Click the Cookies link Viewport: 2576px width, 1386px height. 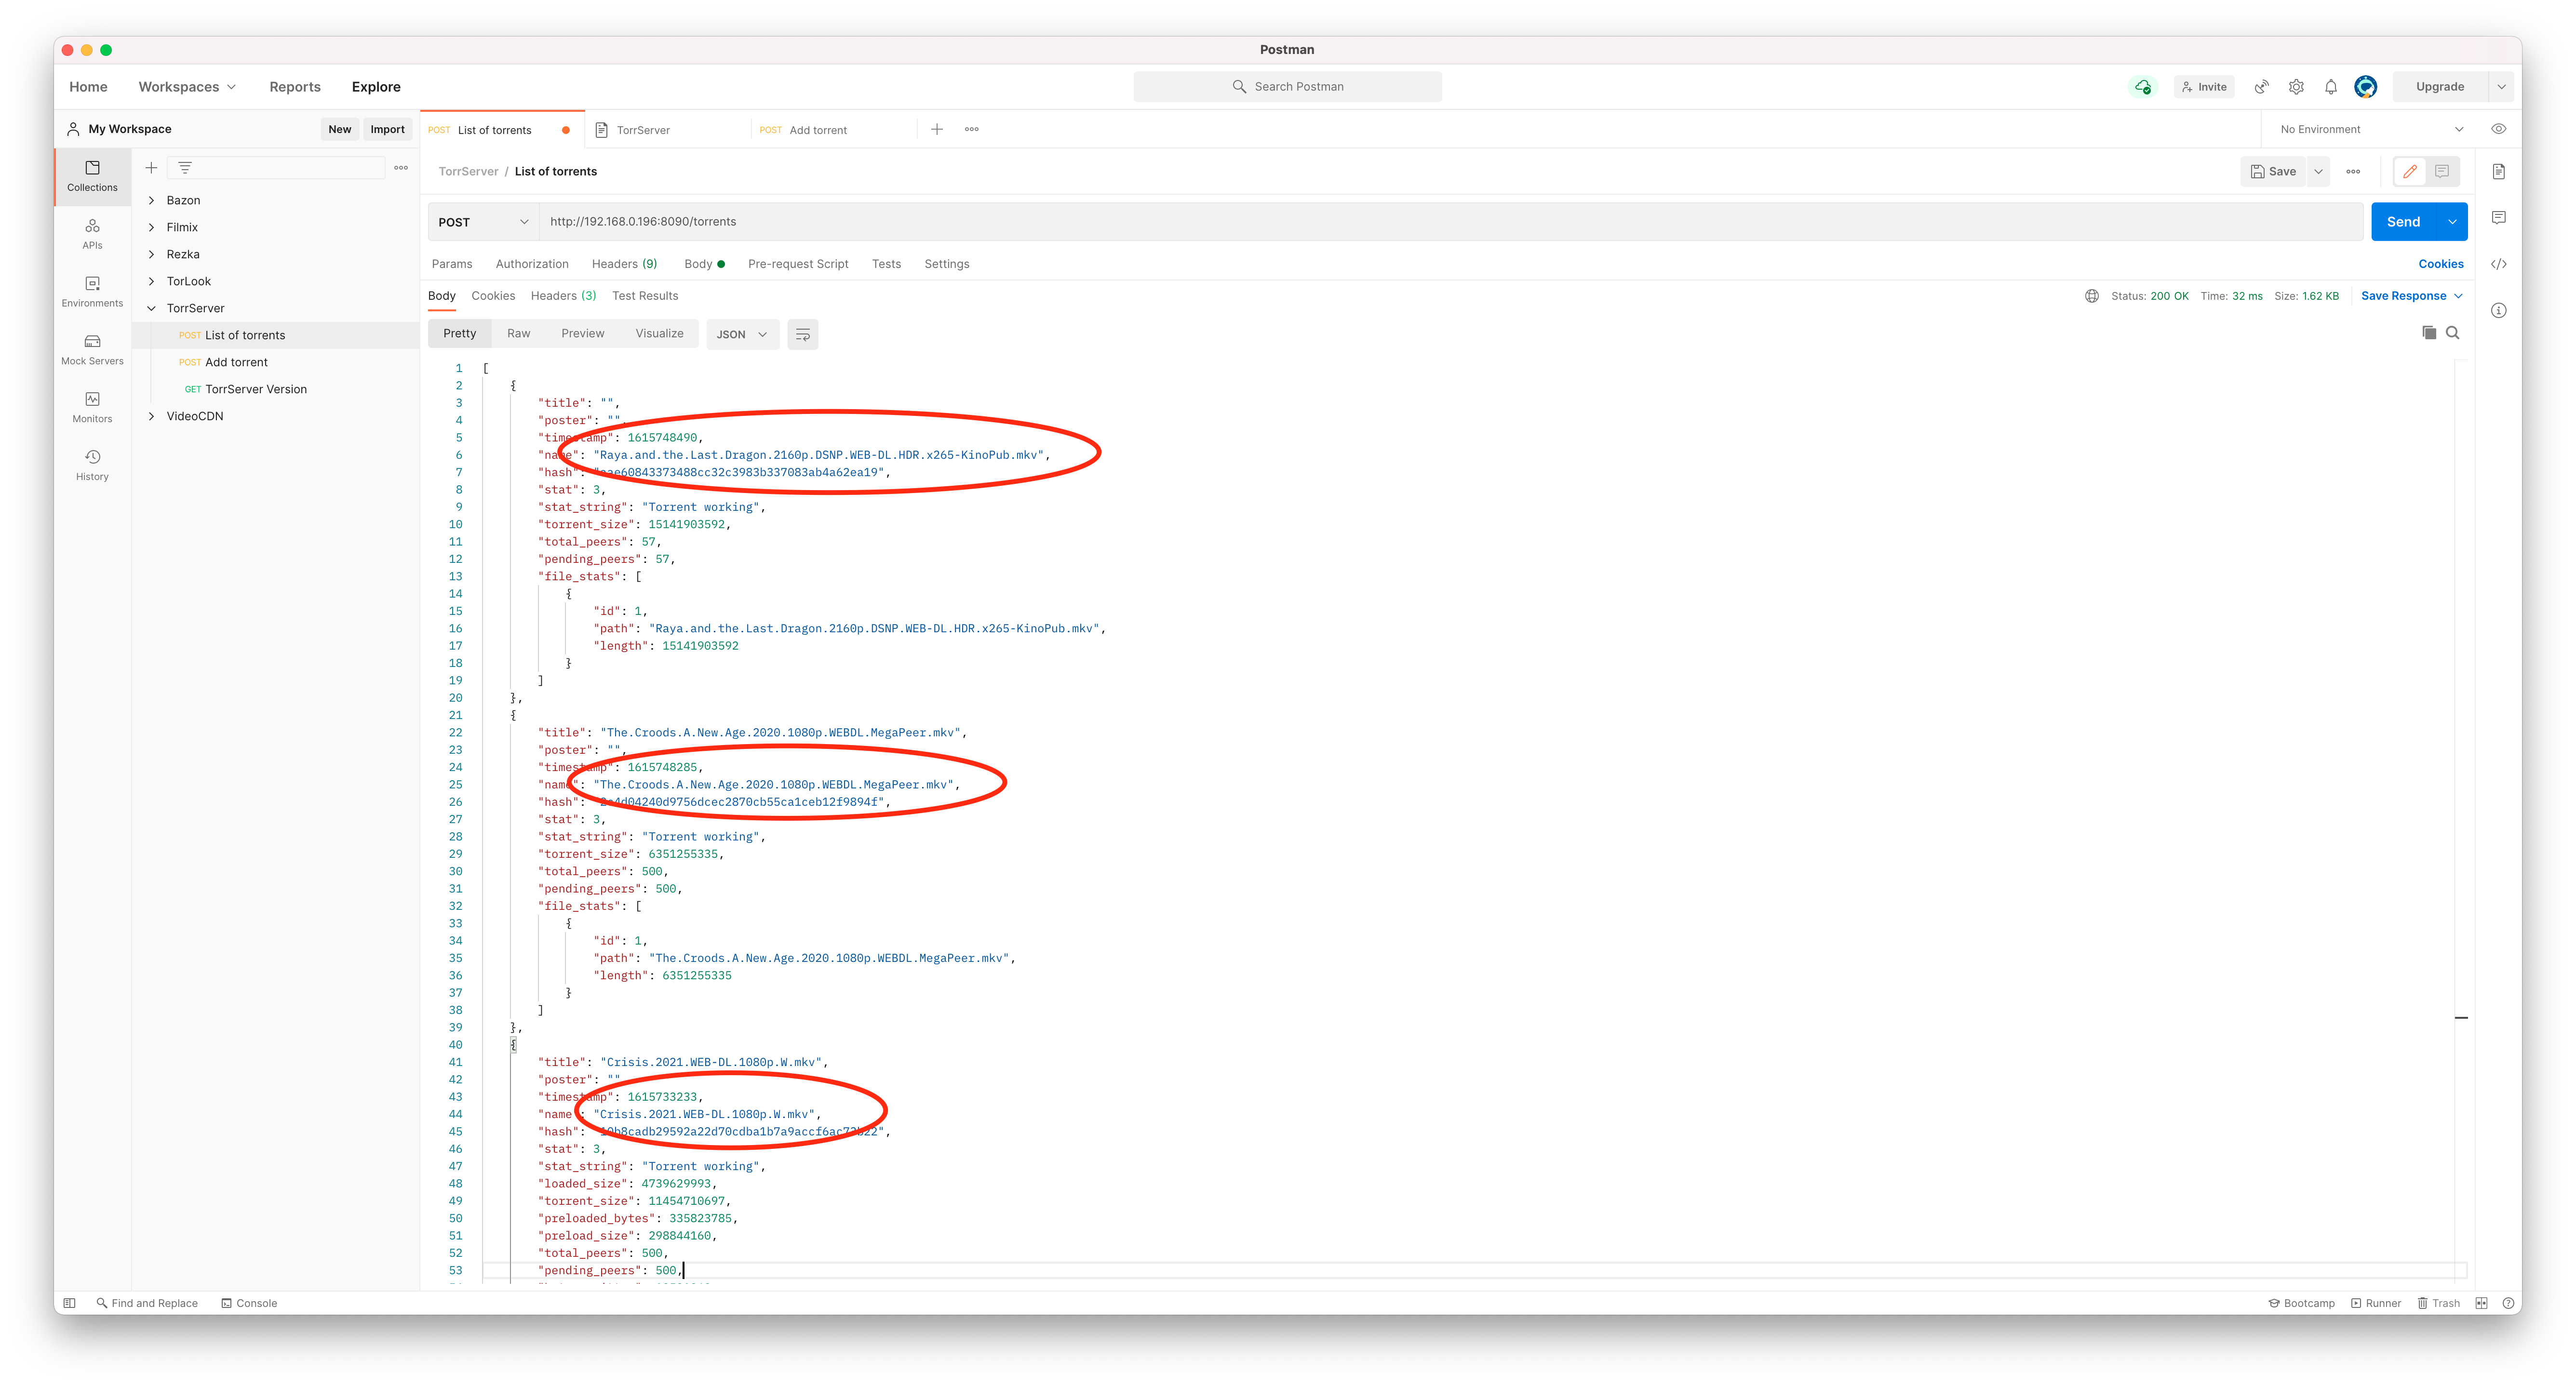pyautogui.click(x=2440, y=264)
